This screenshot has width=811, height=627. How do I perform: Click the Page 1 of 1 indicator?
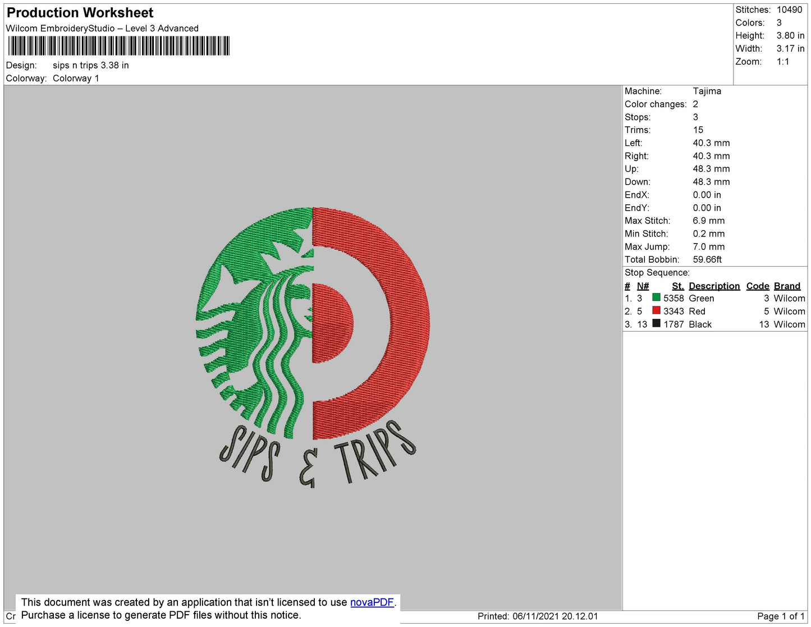click(x=781, y=616)
